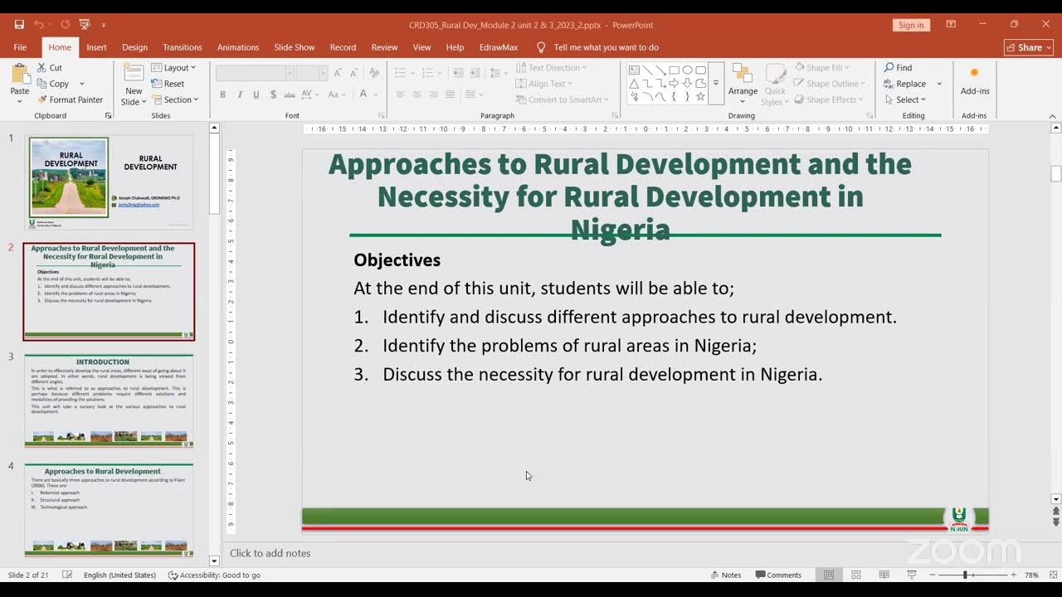Open the Shape Effects dropdown
The width and height of the screenshot is (1062, 597).
pos(829,99)
